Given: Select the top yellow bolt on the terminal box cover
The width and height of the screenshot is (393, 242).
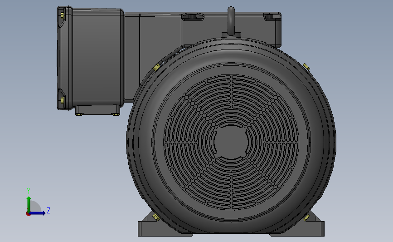Looking at the screenshot, I should (x=62, y=15).
